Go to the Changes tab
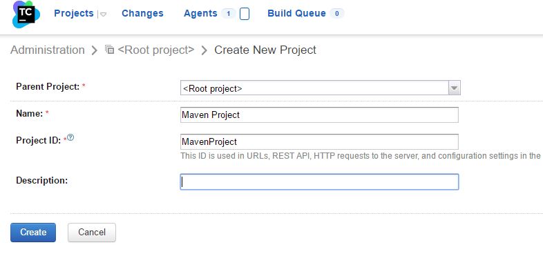543x256 pixels. coord(142,13)
